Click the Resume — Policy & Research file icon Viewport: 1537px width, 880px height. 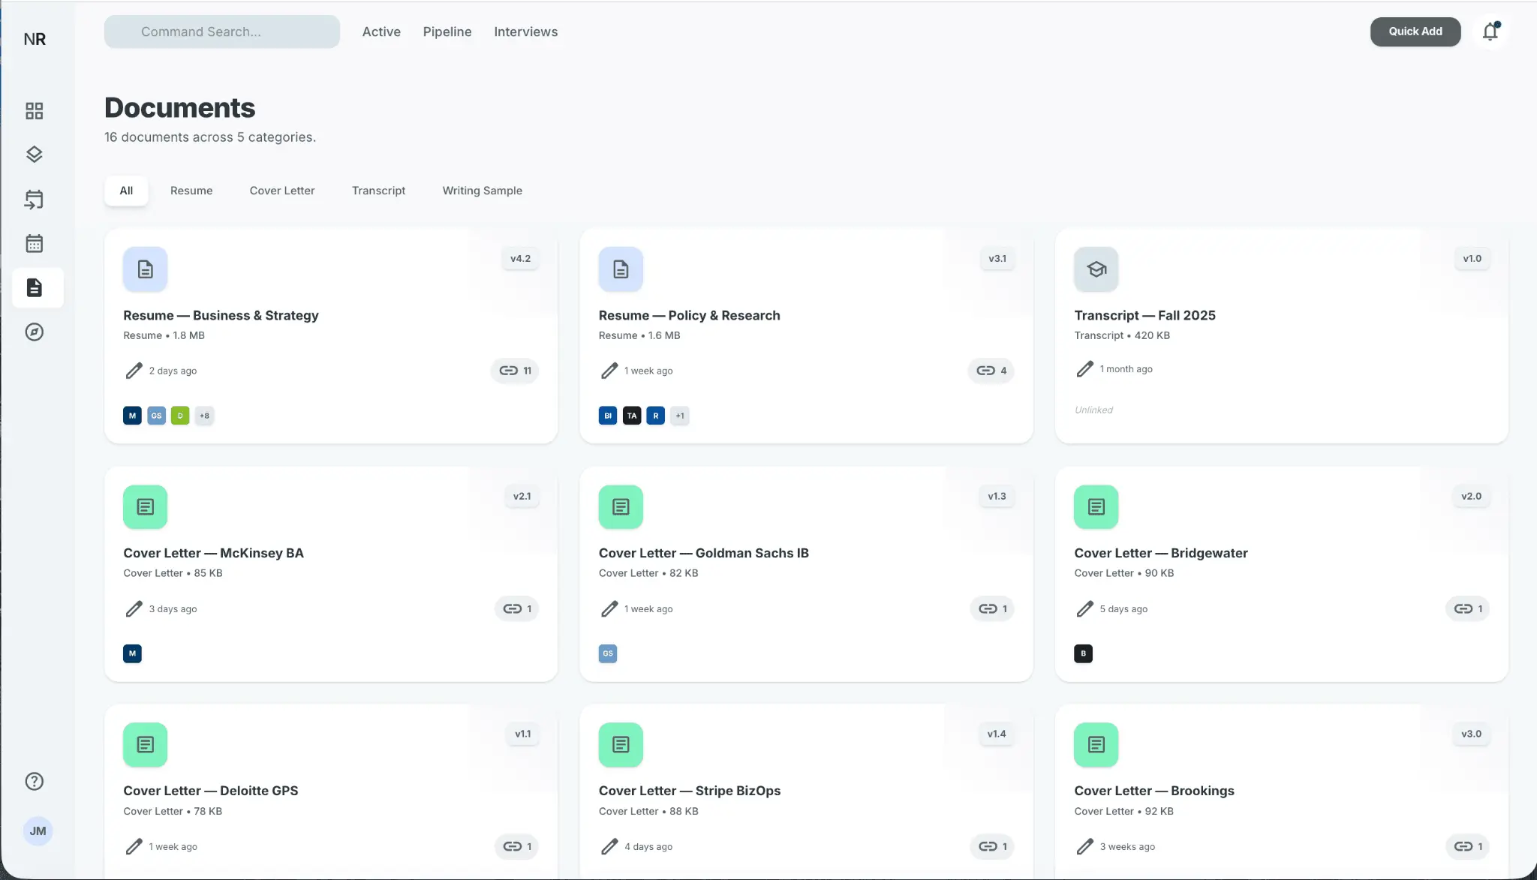click(x=621, y=269)
